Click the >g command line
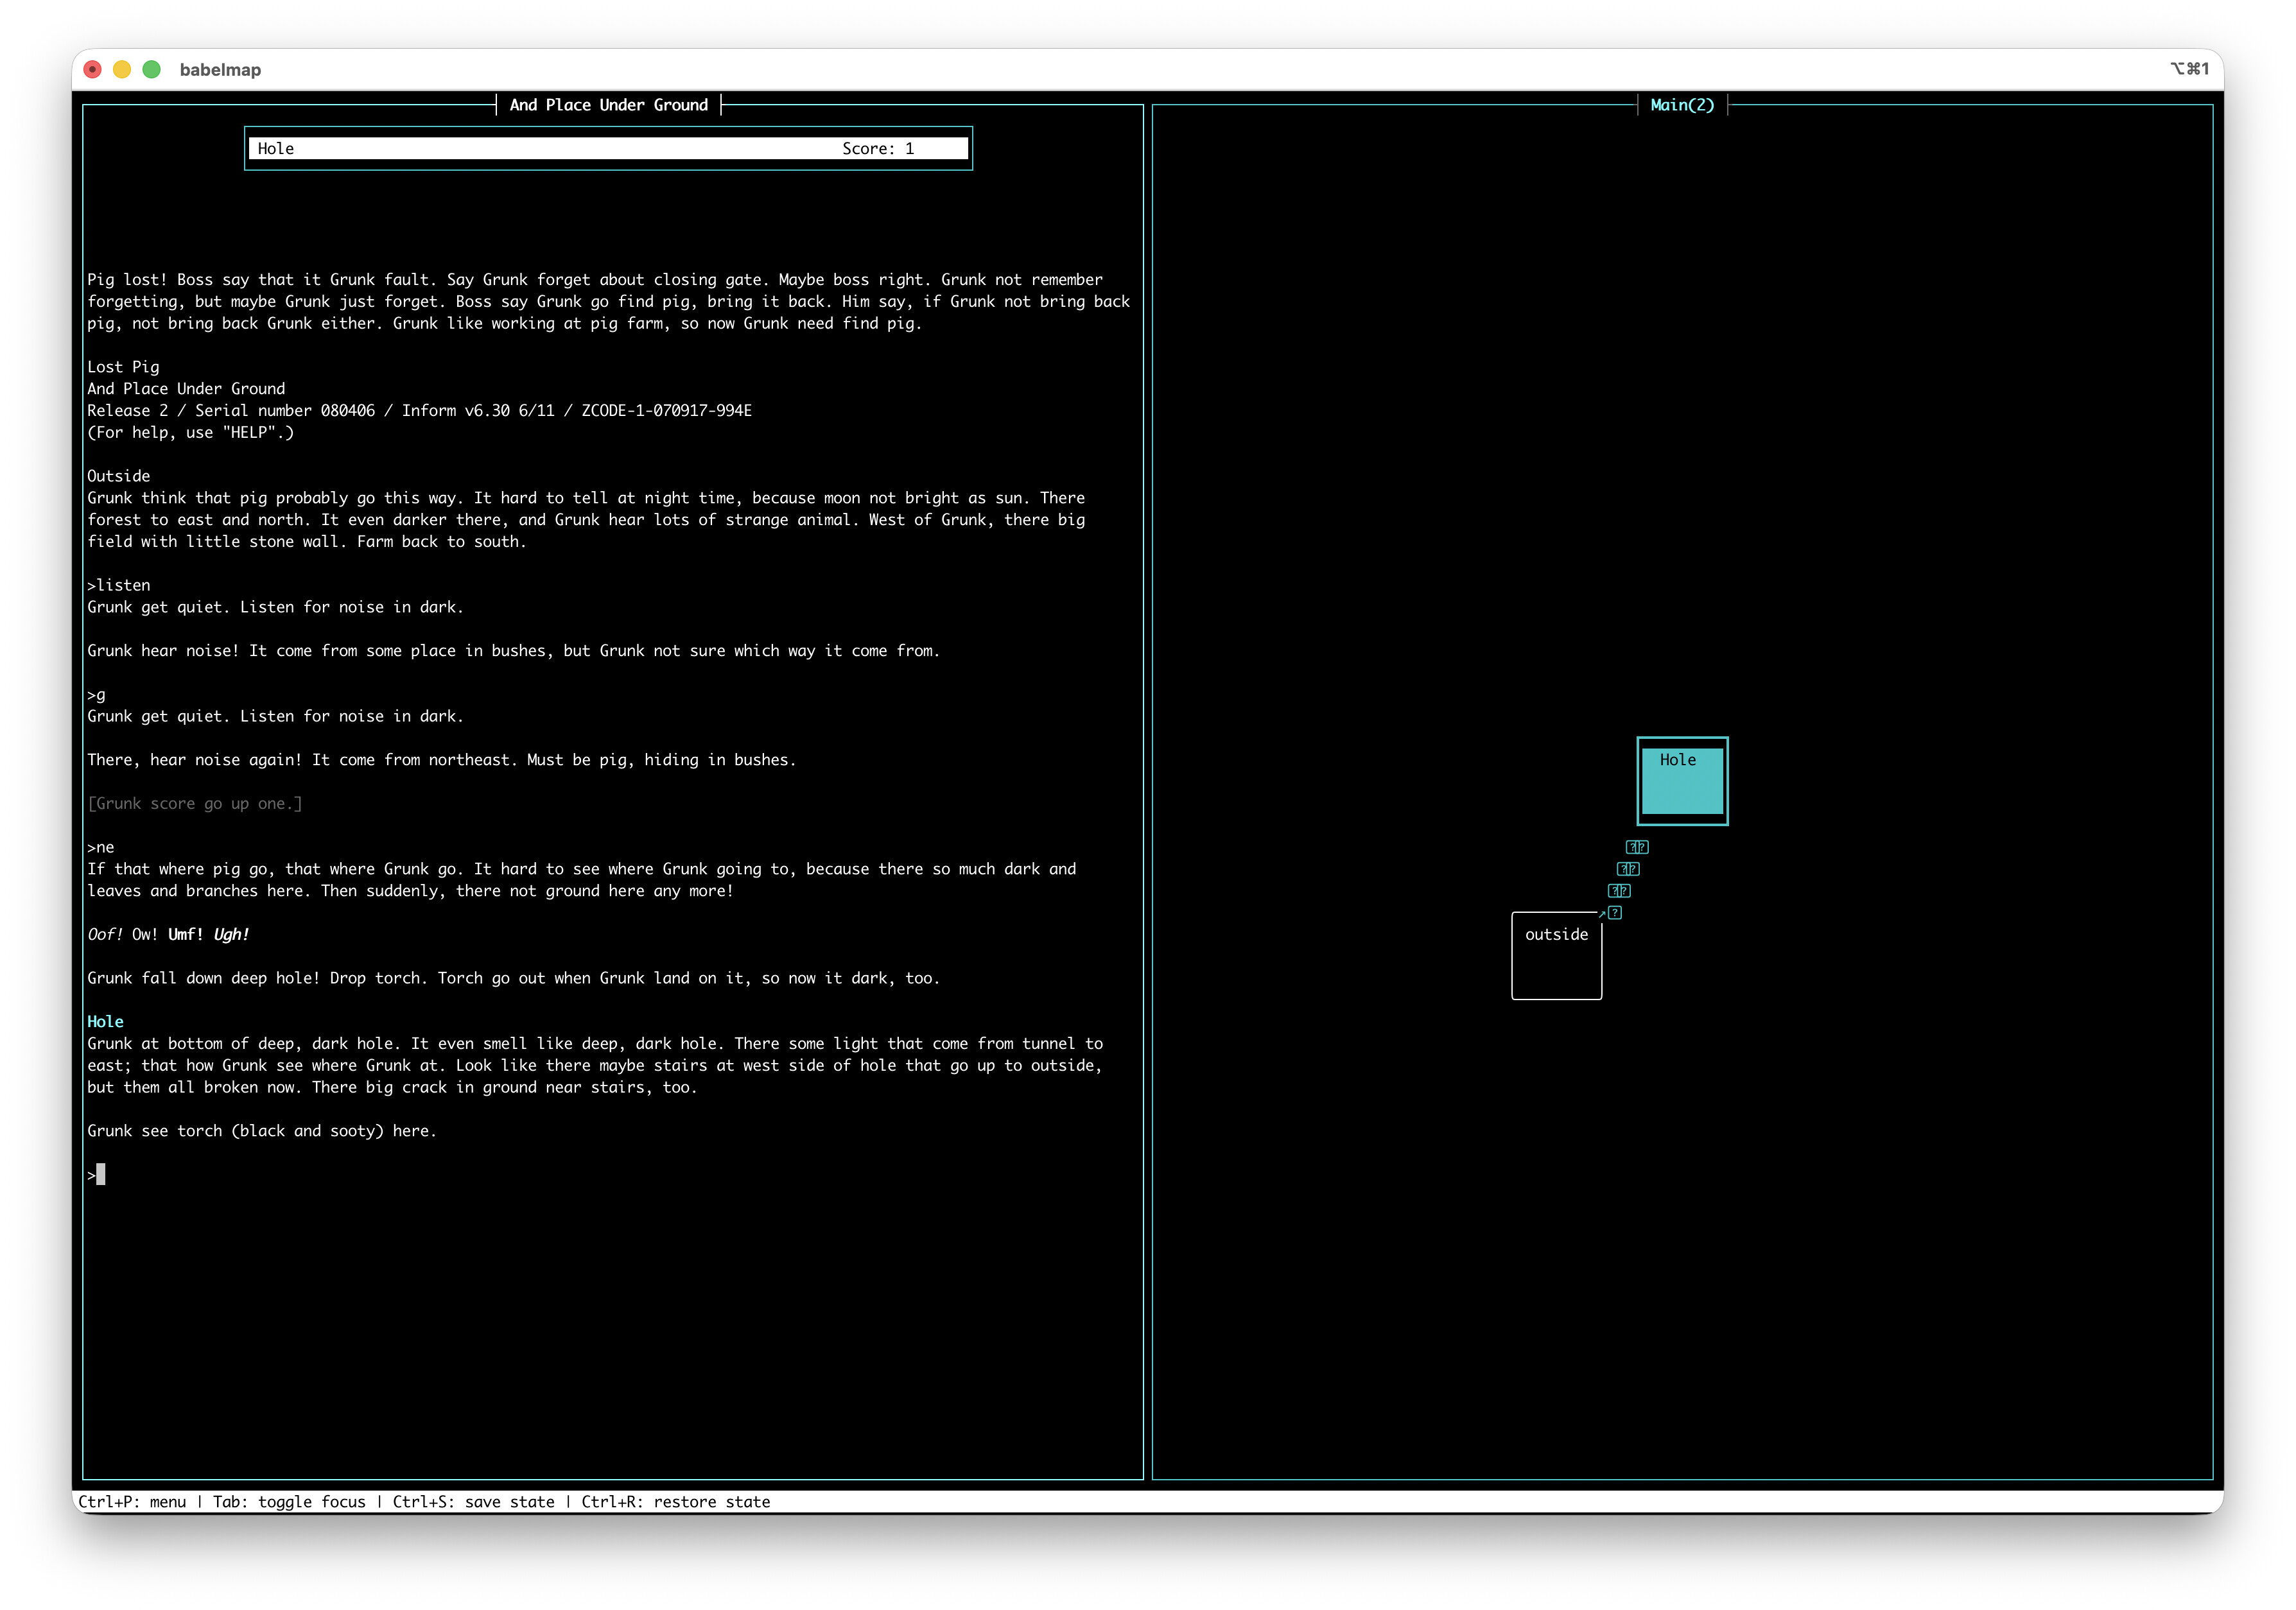This screenshot has width=2296, height=1610. point(96,695)
